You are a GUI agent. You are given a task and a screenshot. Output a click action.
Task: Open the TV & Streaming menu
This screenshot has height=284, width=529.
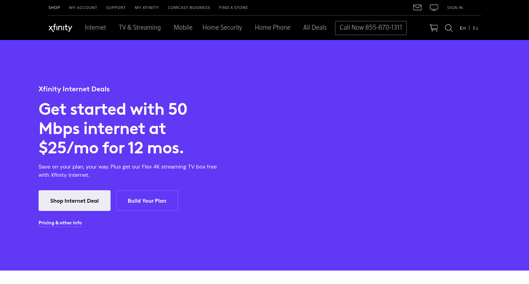(x=139, y=28)
